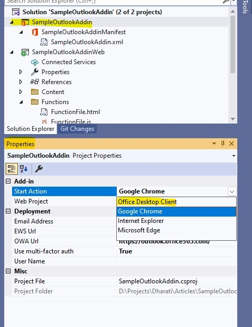Click the web project globe icon for SampleOutlookAddinWeb
The image size is (252, 327).
25,53
